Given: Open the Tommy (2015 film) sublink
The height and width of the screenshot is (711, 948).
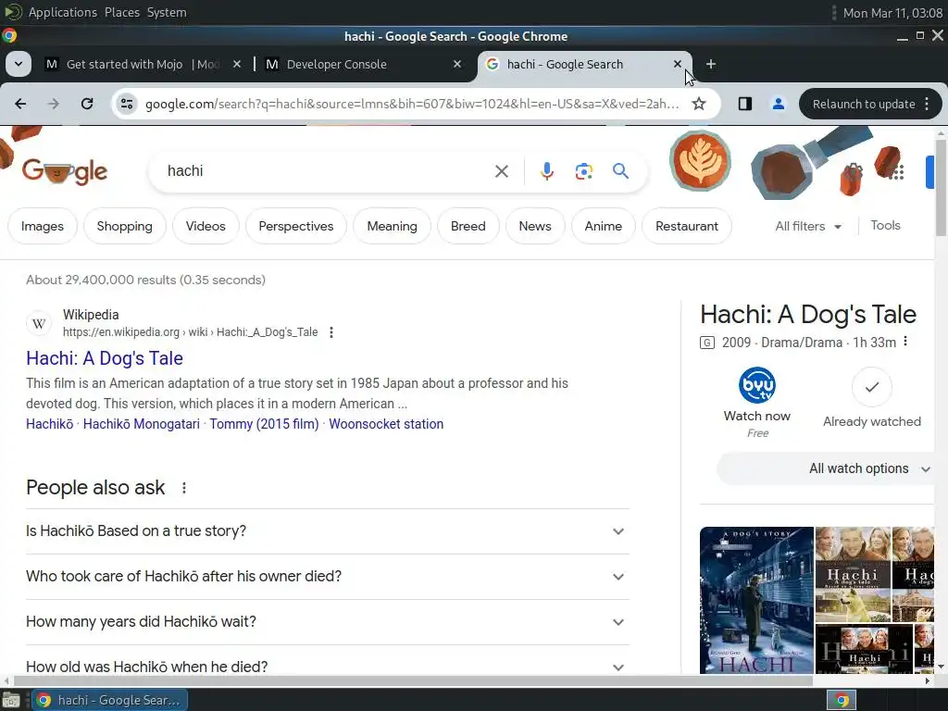Looking at the screenshot, I should coord(264,424).
